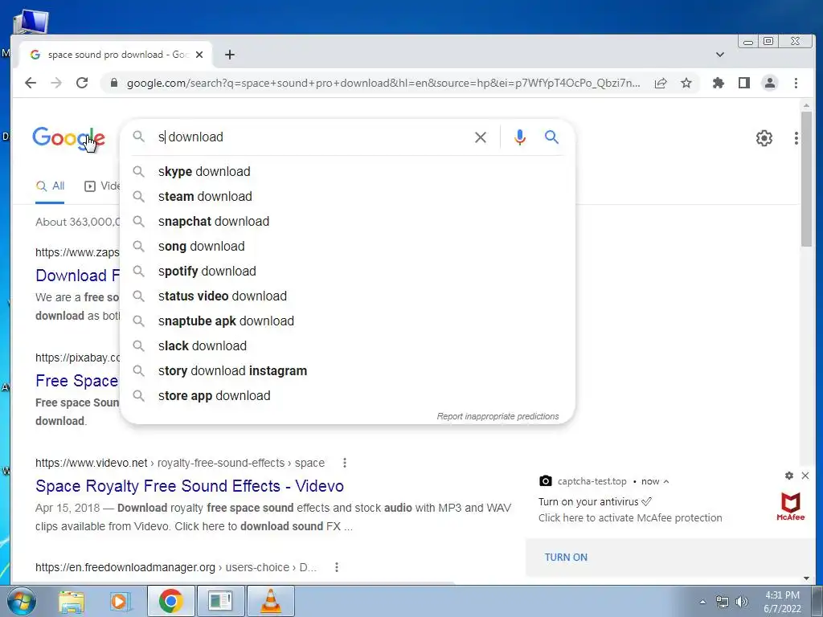Share this page using the share icon
Viewport: 823px width, 617px height.
661,83
